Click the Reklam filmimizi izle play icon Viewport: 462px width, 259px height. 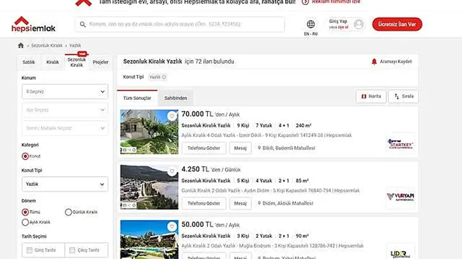305,2
